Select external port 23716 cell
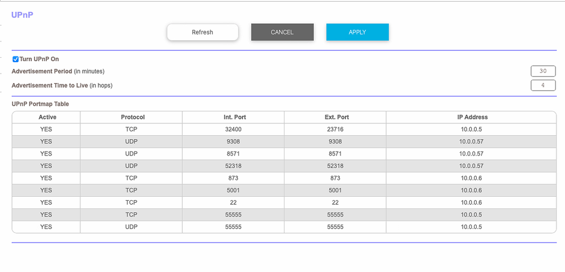 coord(335,129)
